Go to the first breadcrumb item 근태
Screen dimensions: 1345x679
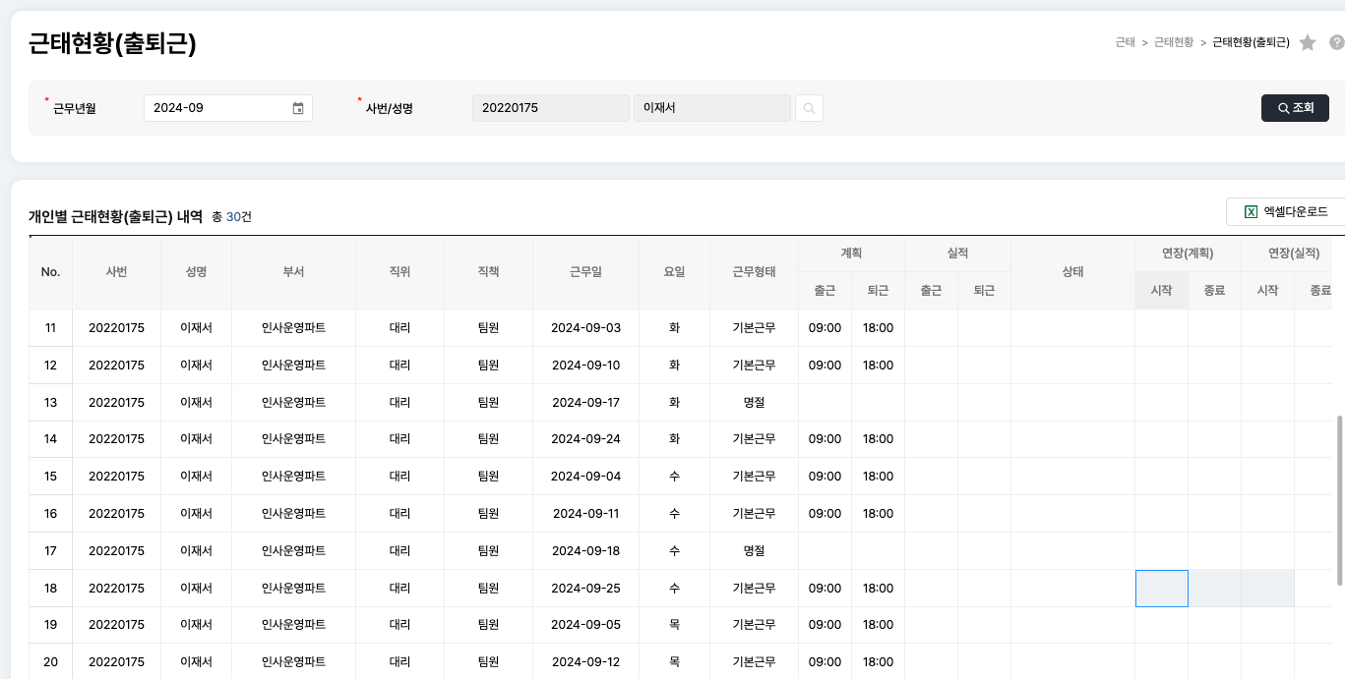(x=1125, y=43)
